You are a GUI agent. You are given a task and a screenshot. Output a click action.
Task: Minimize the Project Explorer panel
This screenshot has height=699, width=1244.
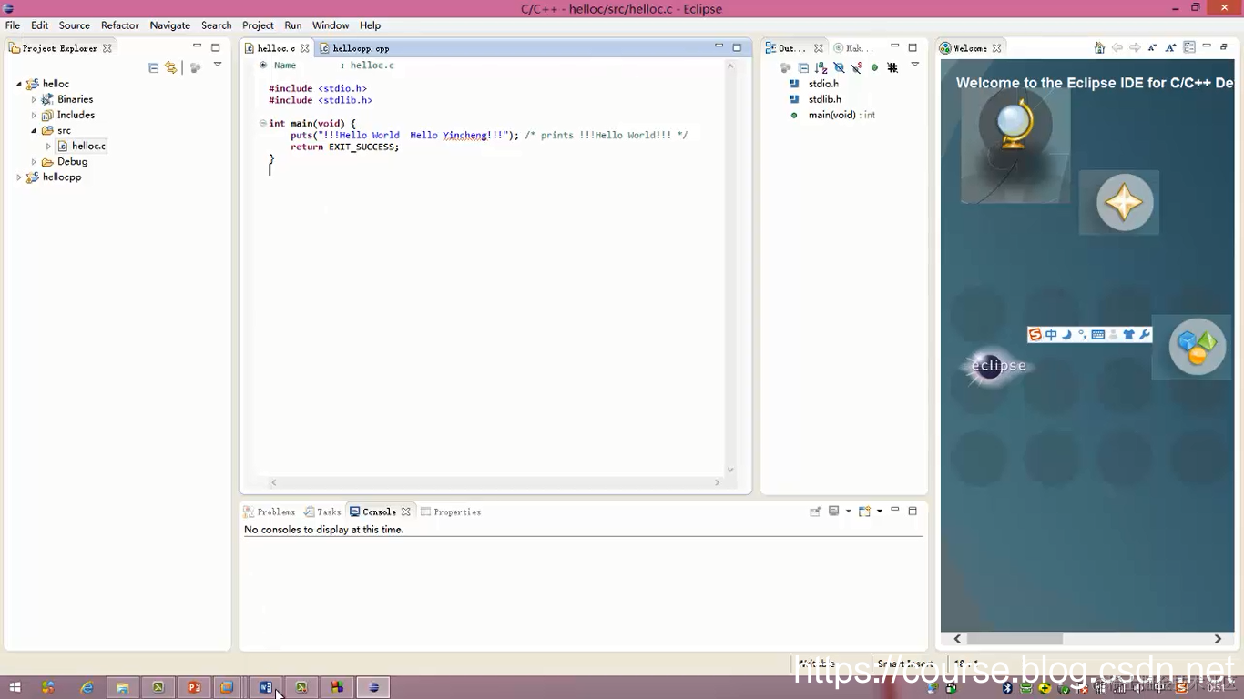(x=197, y=46)
